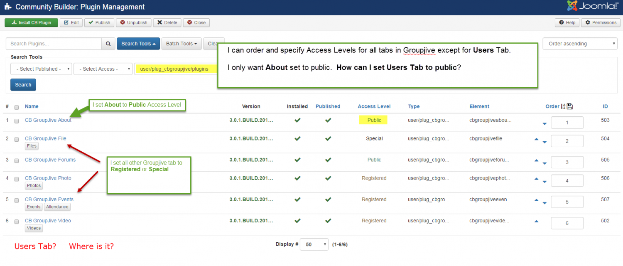The height and width of the screenshot is (266, 623).
Task: Click order number field for CB GroupJive About
Action: point(567,123)
